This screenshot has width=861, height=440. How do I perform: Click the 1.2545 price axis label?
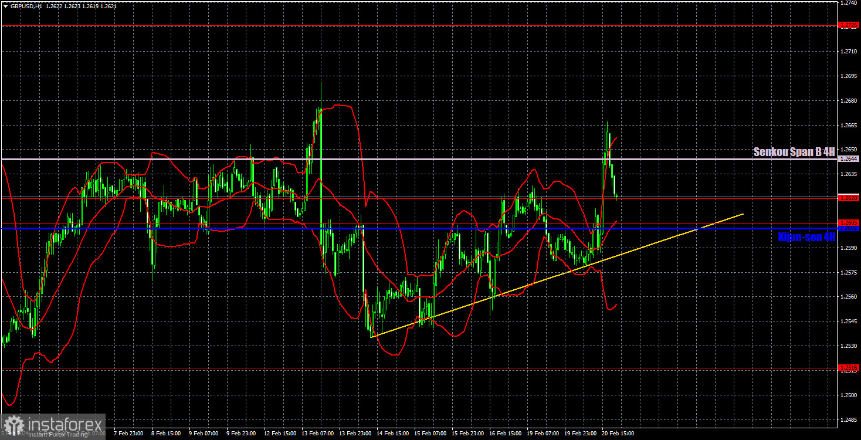click(x=849, y=321)
